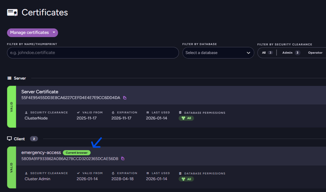Click the emergency-access security clearance person icon
The height and width of the screenshot is (192, 326).
point(26,173)
